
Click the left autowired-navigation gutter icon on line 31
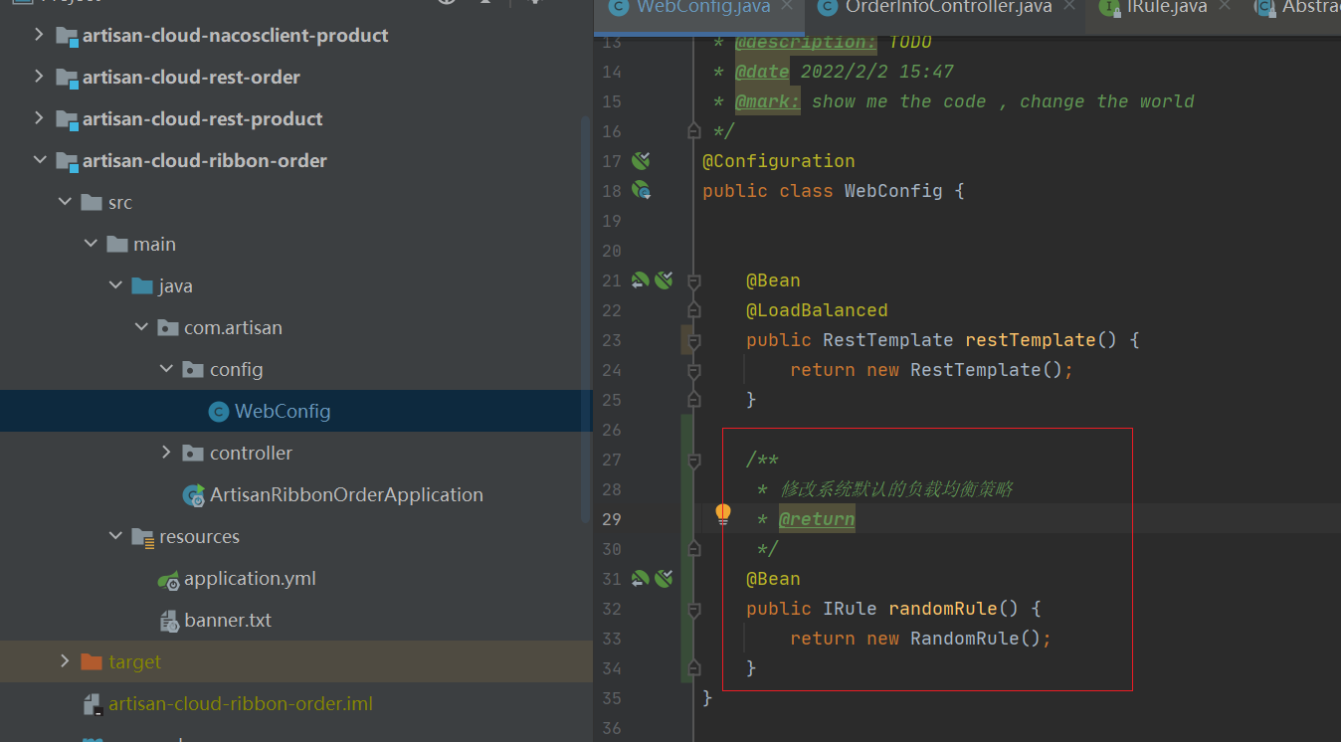tap(640, 579)
